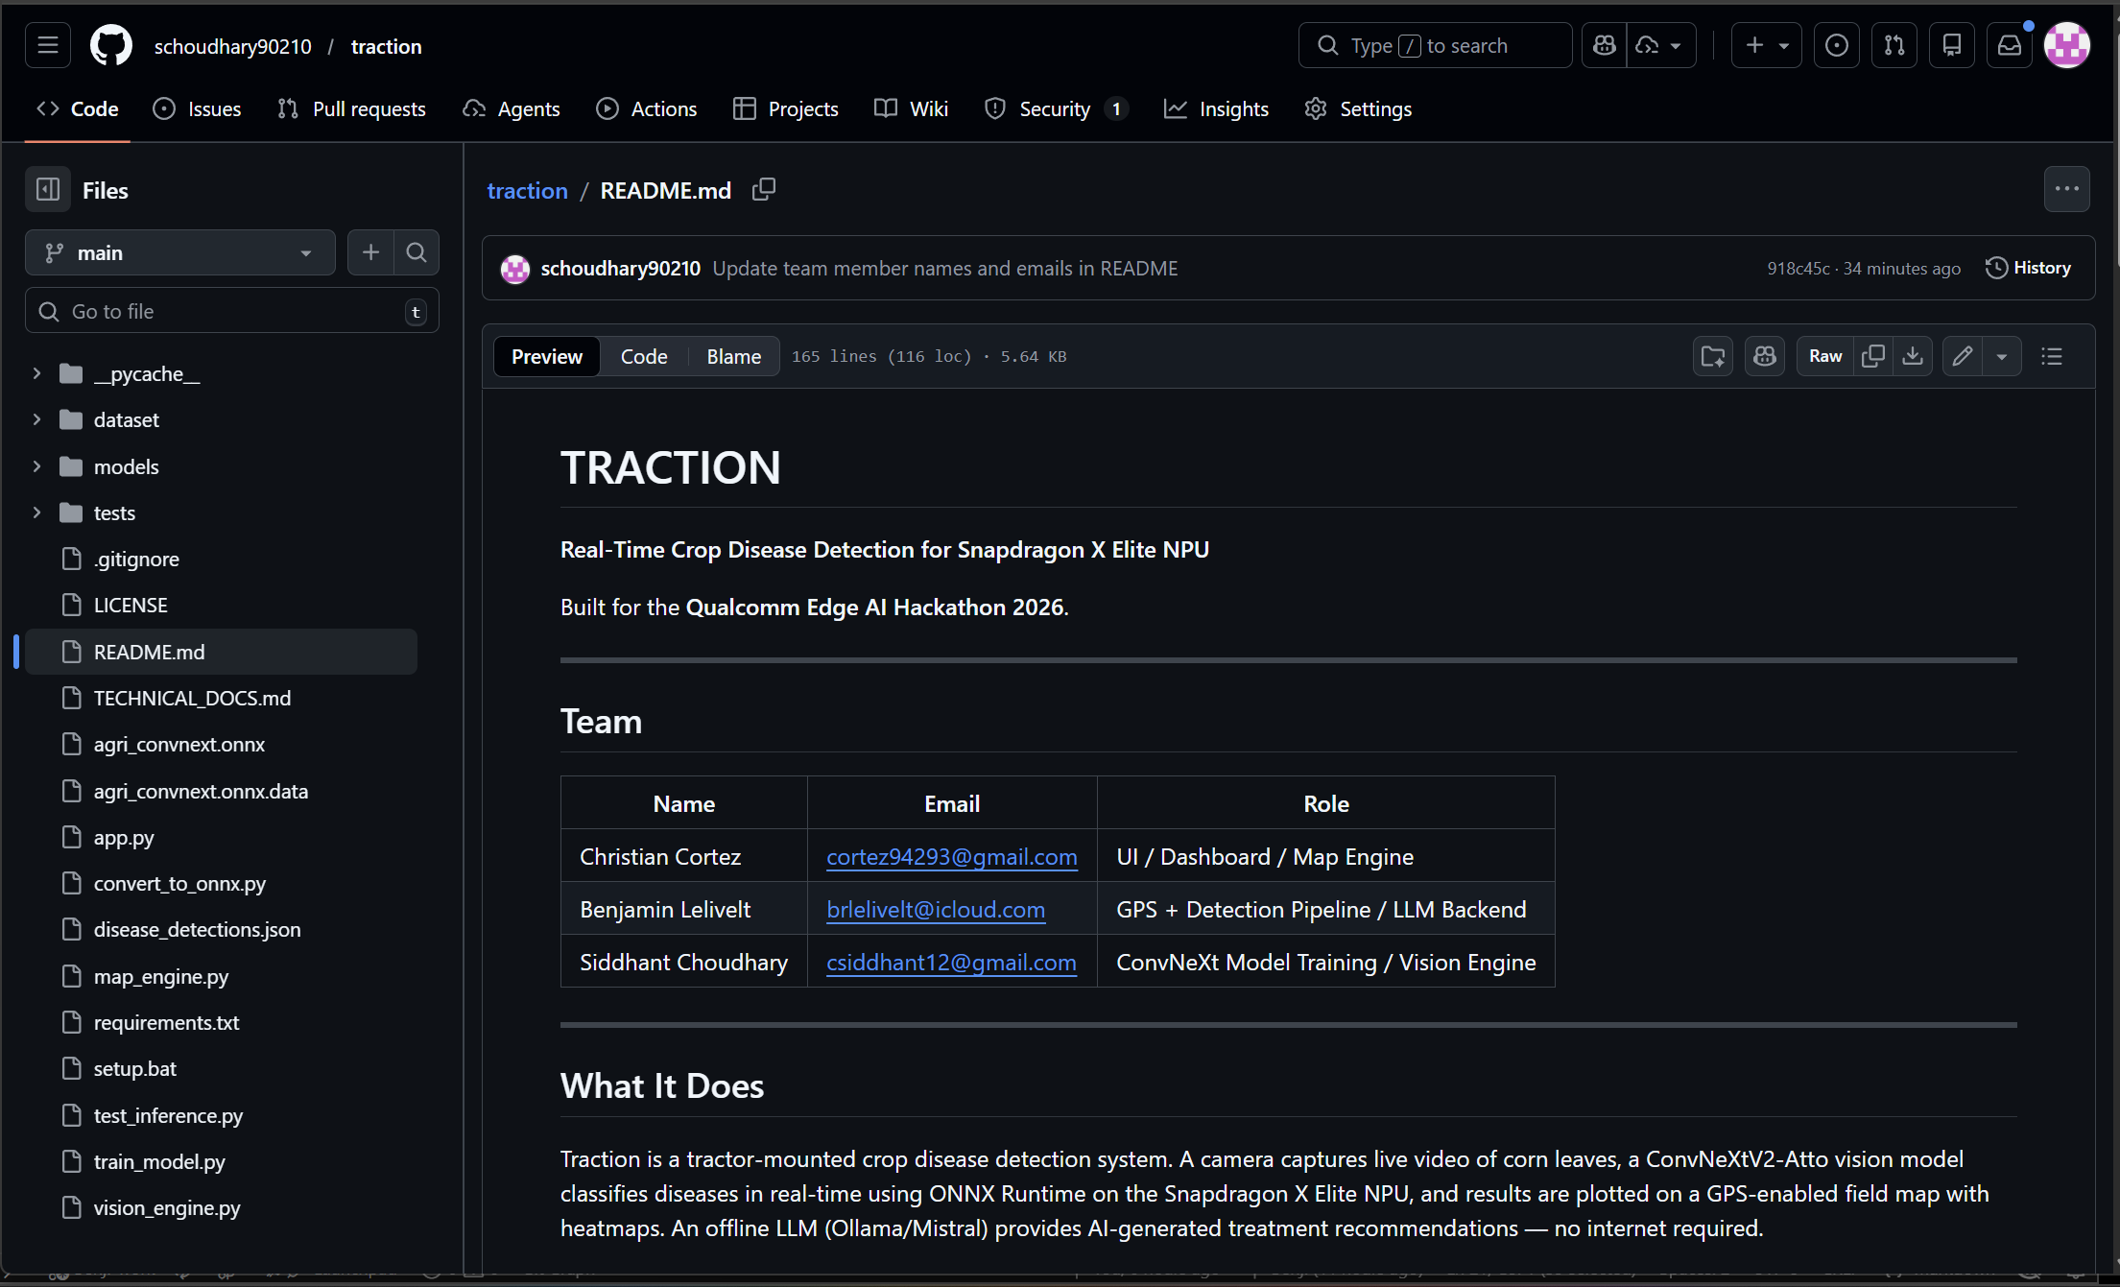Switch to Preview view

pyautogui.click(x=546, y=356)
